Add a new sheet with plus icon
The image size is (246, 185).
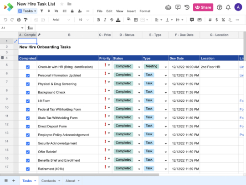(14, 180)
